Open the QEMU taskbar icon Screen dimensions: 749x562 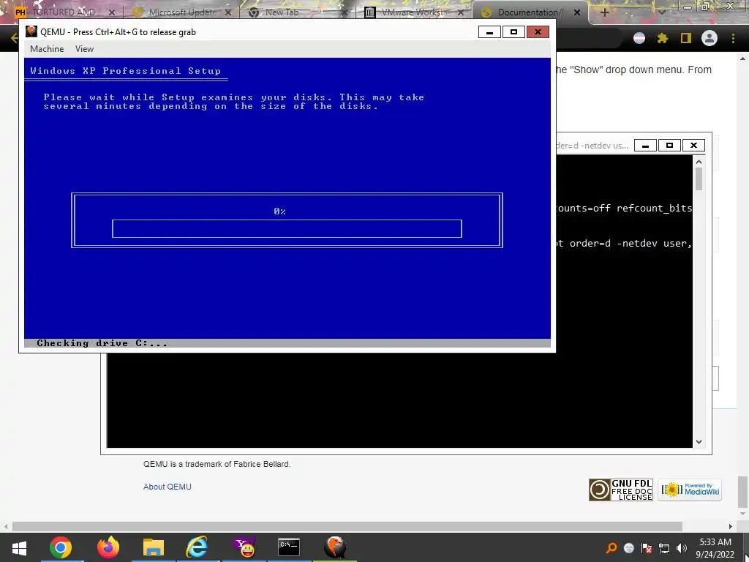pos(335,547)
